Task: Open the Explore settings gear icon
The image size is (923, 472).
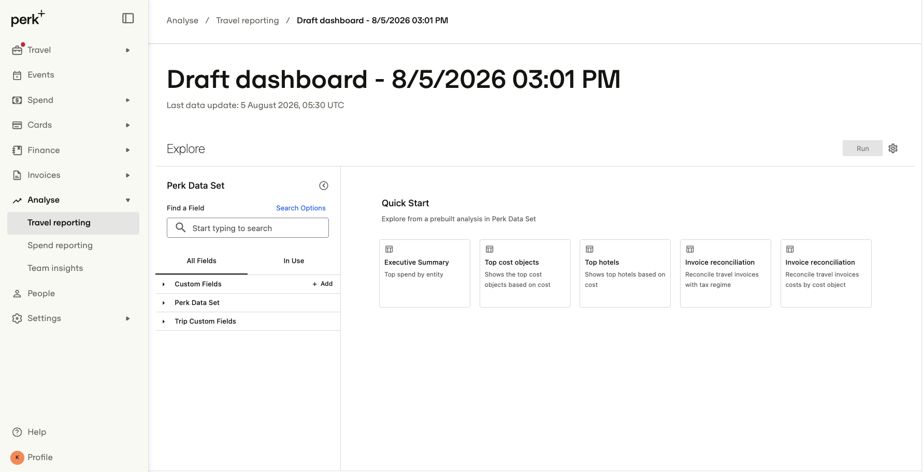Action: coord(893,148)
